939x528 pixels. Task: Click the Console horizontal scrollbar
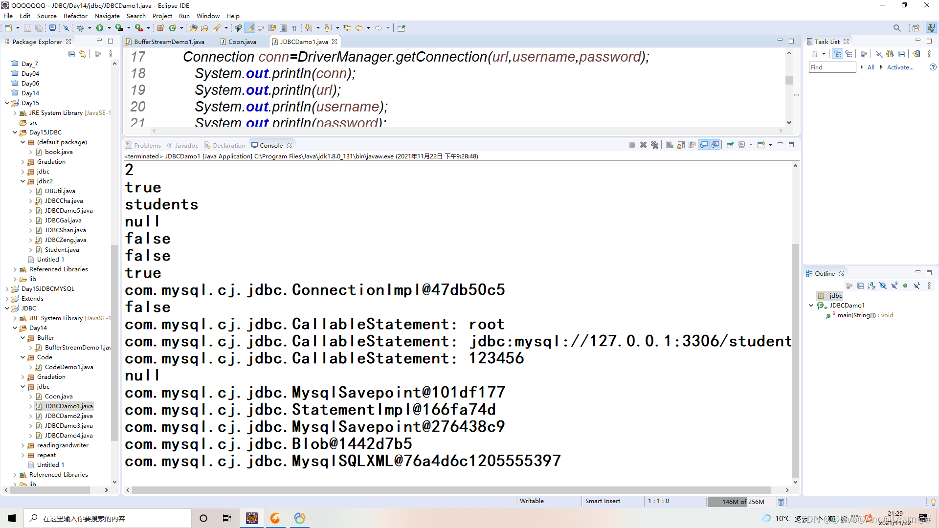click(450, 490)
